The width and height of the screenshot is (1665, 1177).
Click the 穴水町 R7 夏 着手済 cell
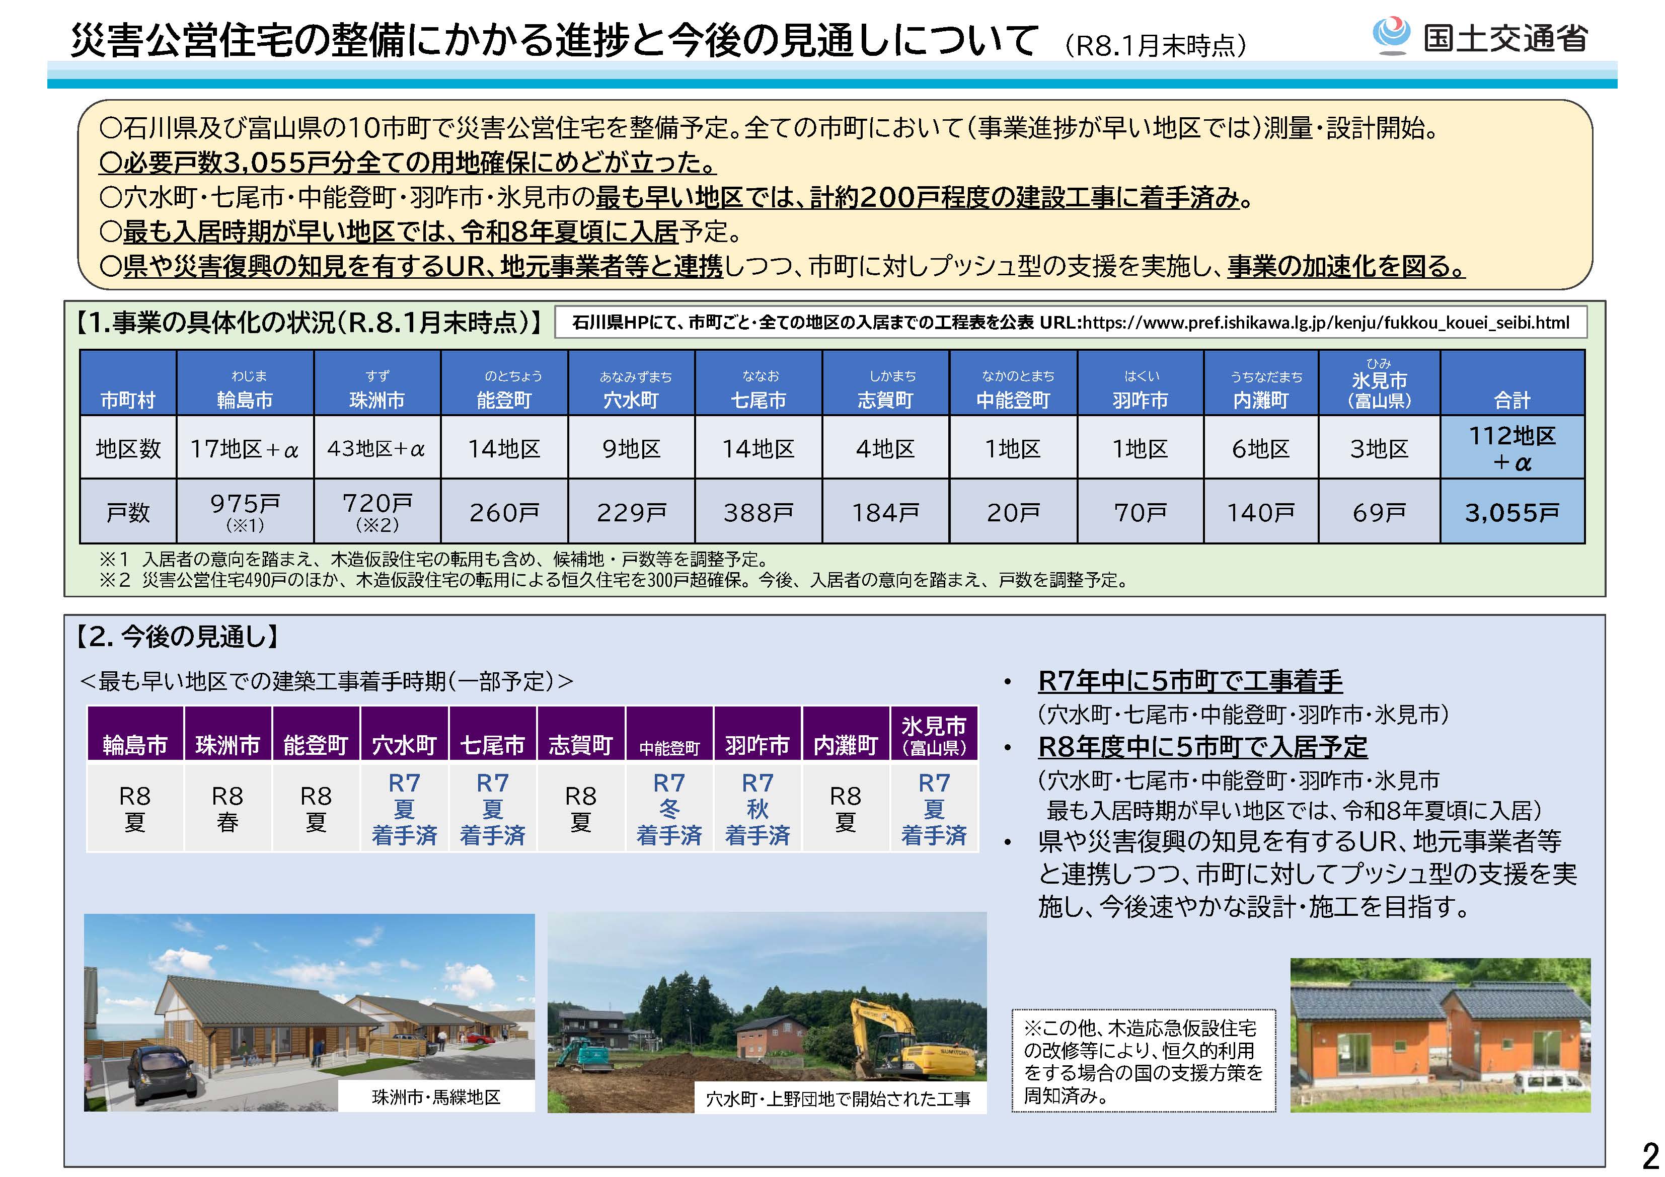coord(404,808)
